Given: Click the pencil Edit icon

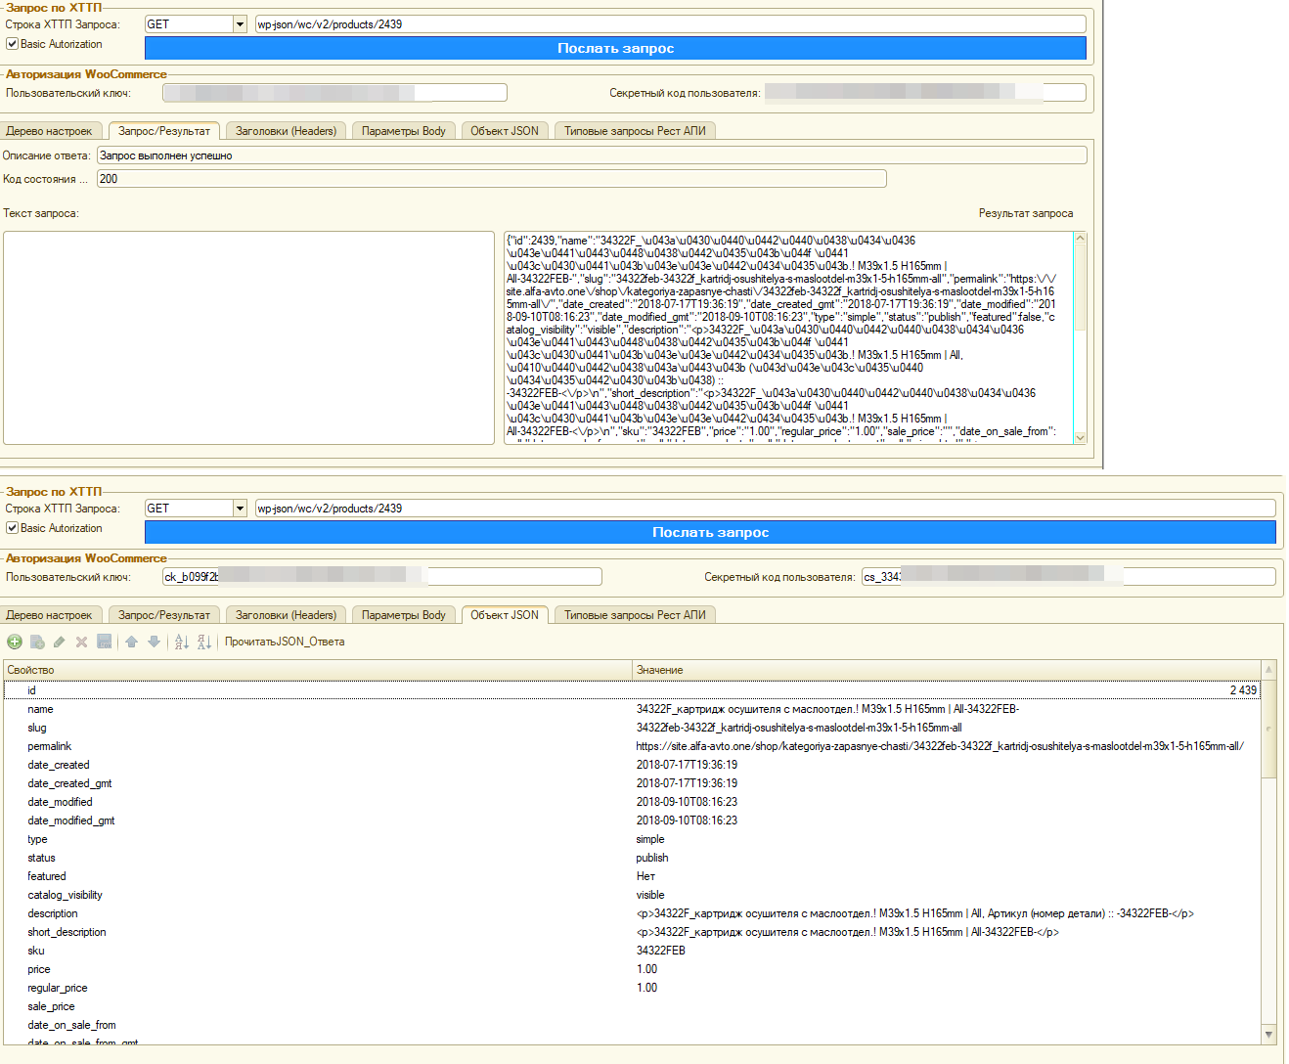Looking at the screenshot, I should pos(60,642).
